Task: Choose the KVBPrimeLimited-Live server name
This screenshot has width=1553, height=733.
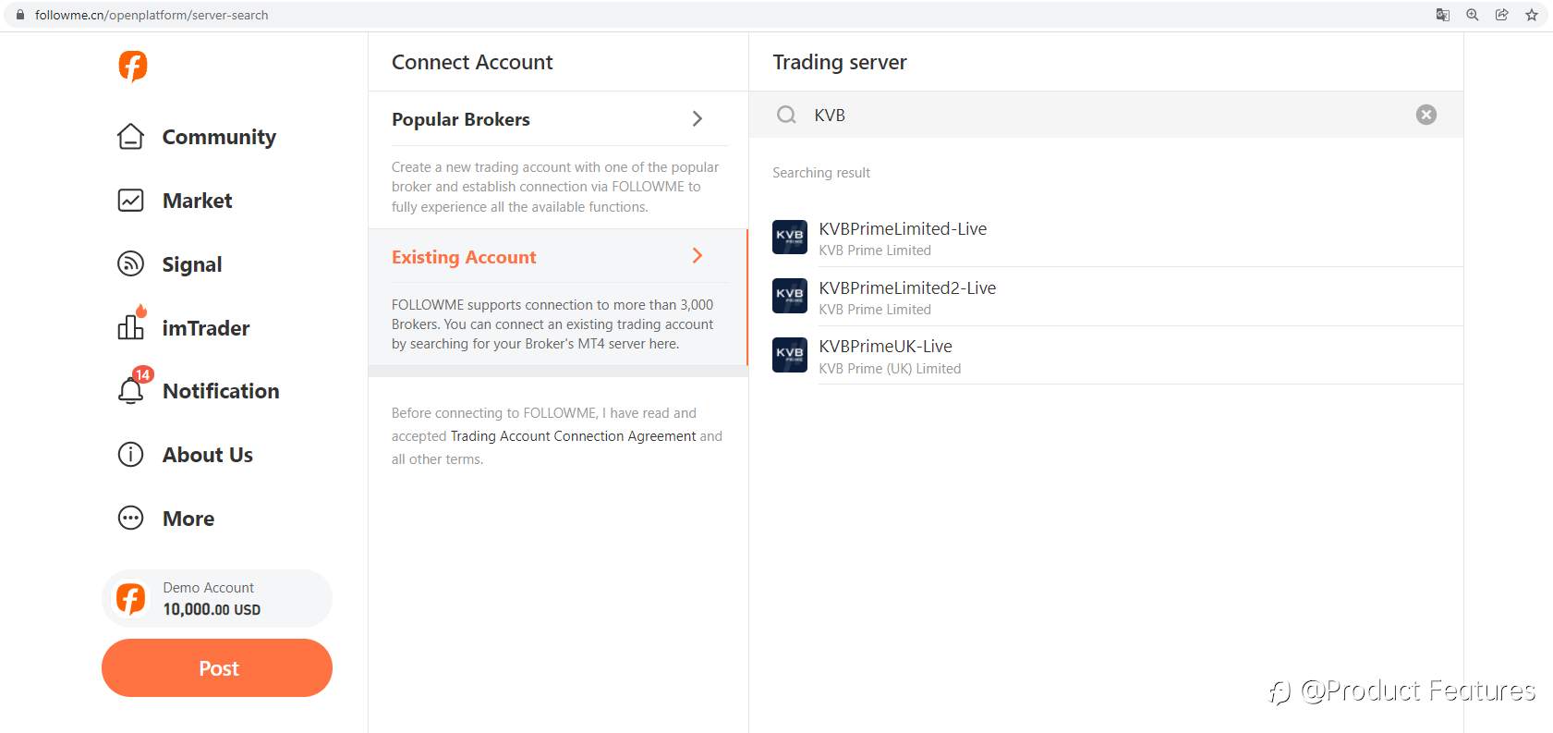Action: 903,228
